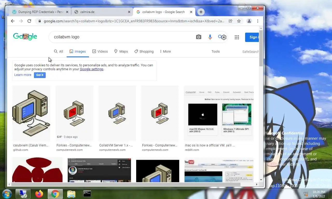Open the CollabVM Windows Vista dark screenshot result
The width and height of the screenshot is (332, 199).
pos(99,170)
